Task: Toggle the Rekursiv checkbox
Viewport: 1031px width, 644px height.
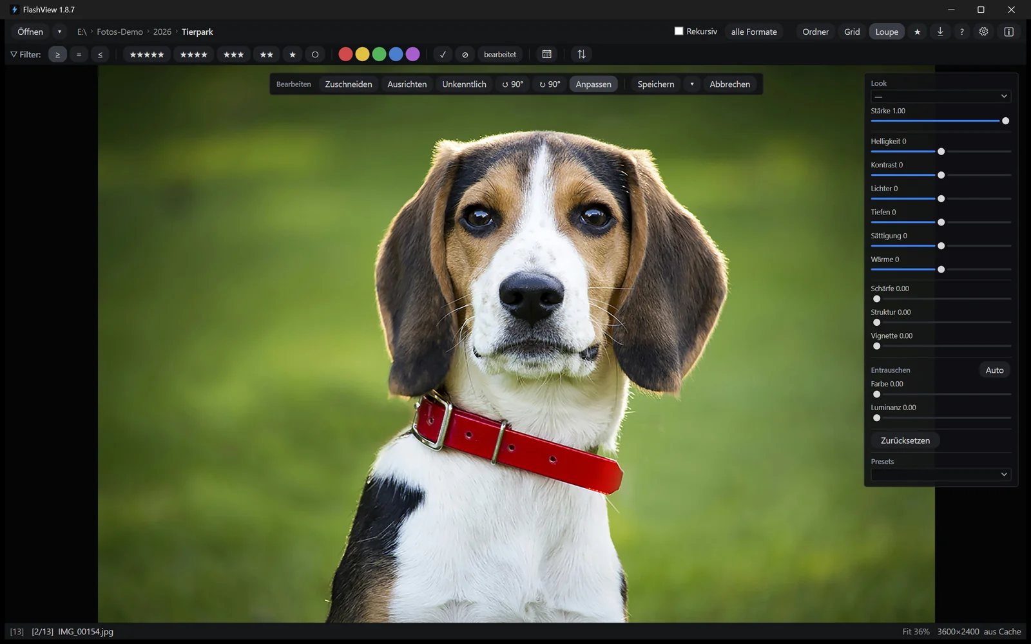Action: (679, 31)
